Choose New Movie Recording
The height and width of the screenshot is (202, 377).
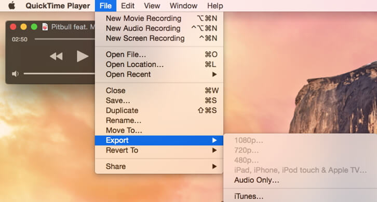[x=159, y=18]
